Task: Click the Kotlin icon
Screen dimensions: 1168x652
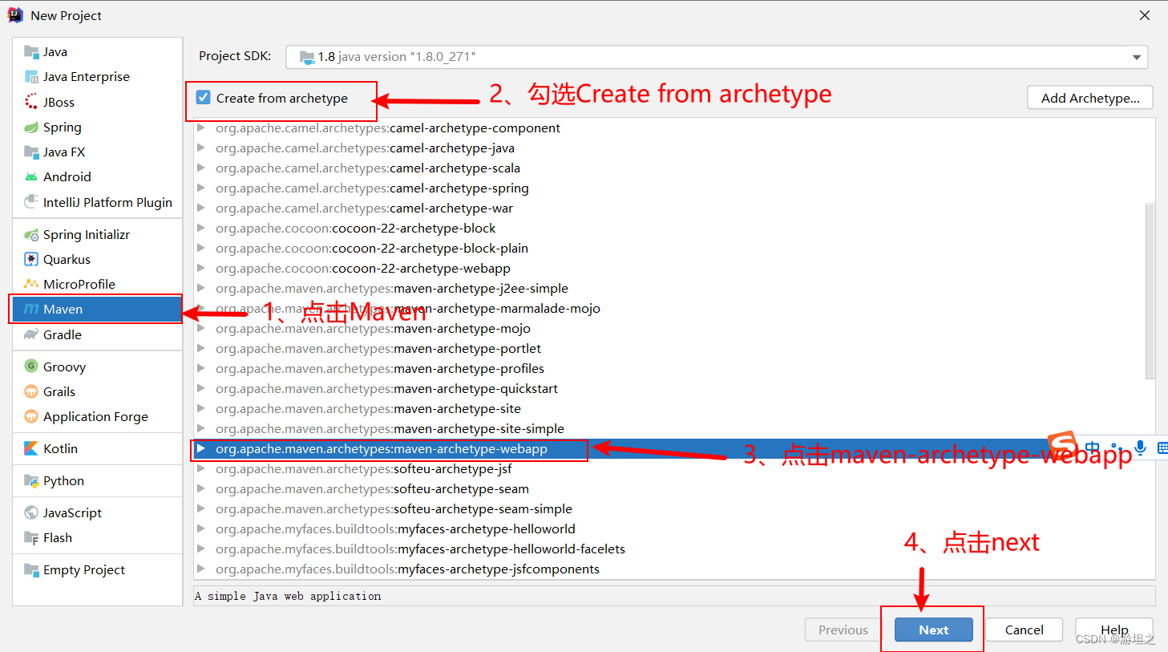Action: 31,448
